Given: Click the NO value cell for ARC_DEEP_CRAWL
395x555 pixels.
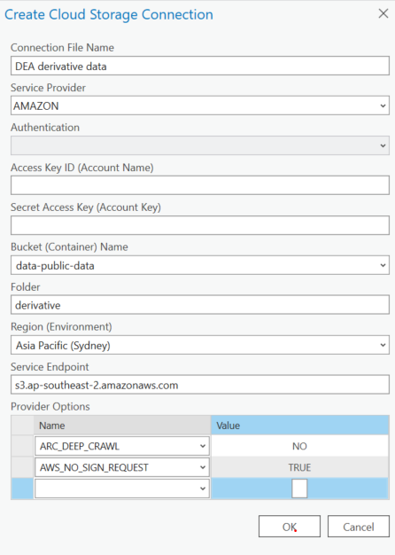Looking at the screenshot, I should 299,446.
